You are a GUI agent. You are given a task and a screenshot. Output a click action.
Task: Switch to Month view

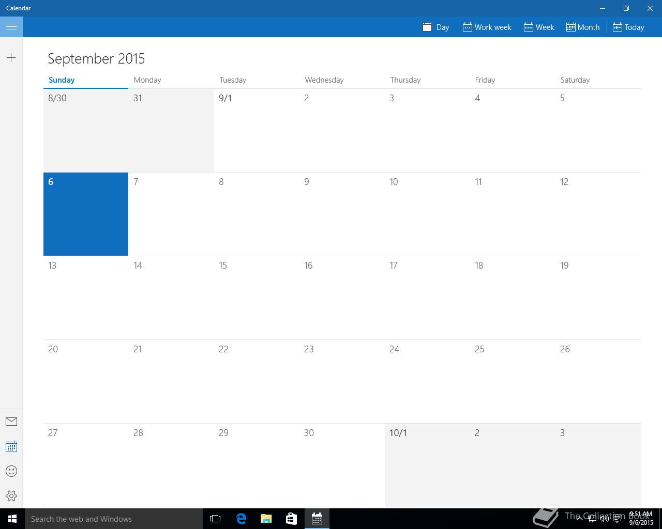583,27
